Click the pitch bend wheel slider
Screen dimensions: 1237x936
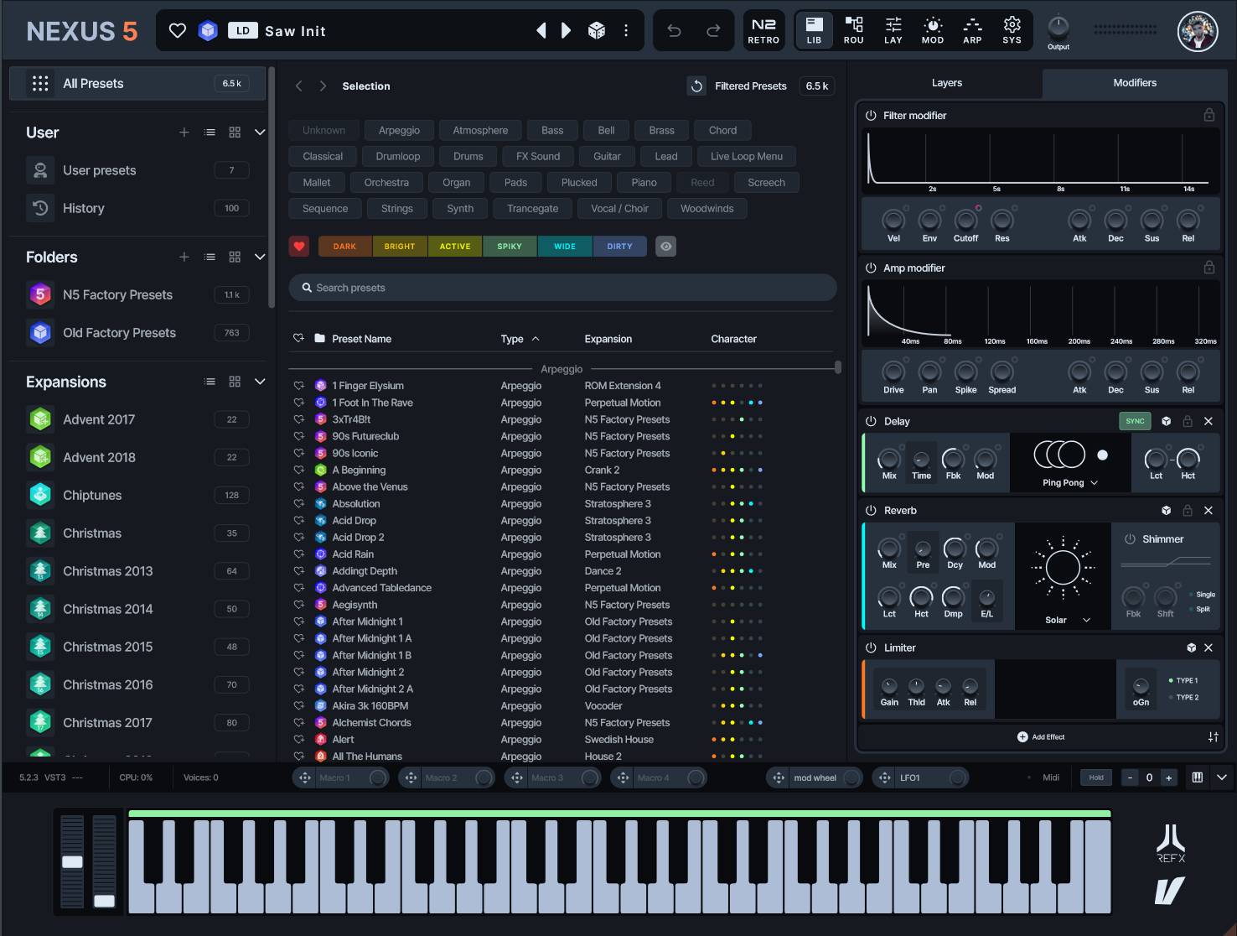point(73,861)
